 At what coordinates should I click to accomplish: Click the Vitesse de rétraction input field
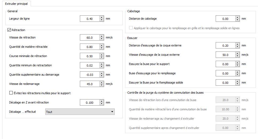point(90,38)
